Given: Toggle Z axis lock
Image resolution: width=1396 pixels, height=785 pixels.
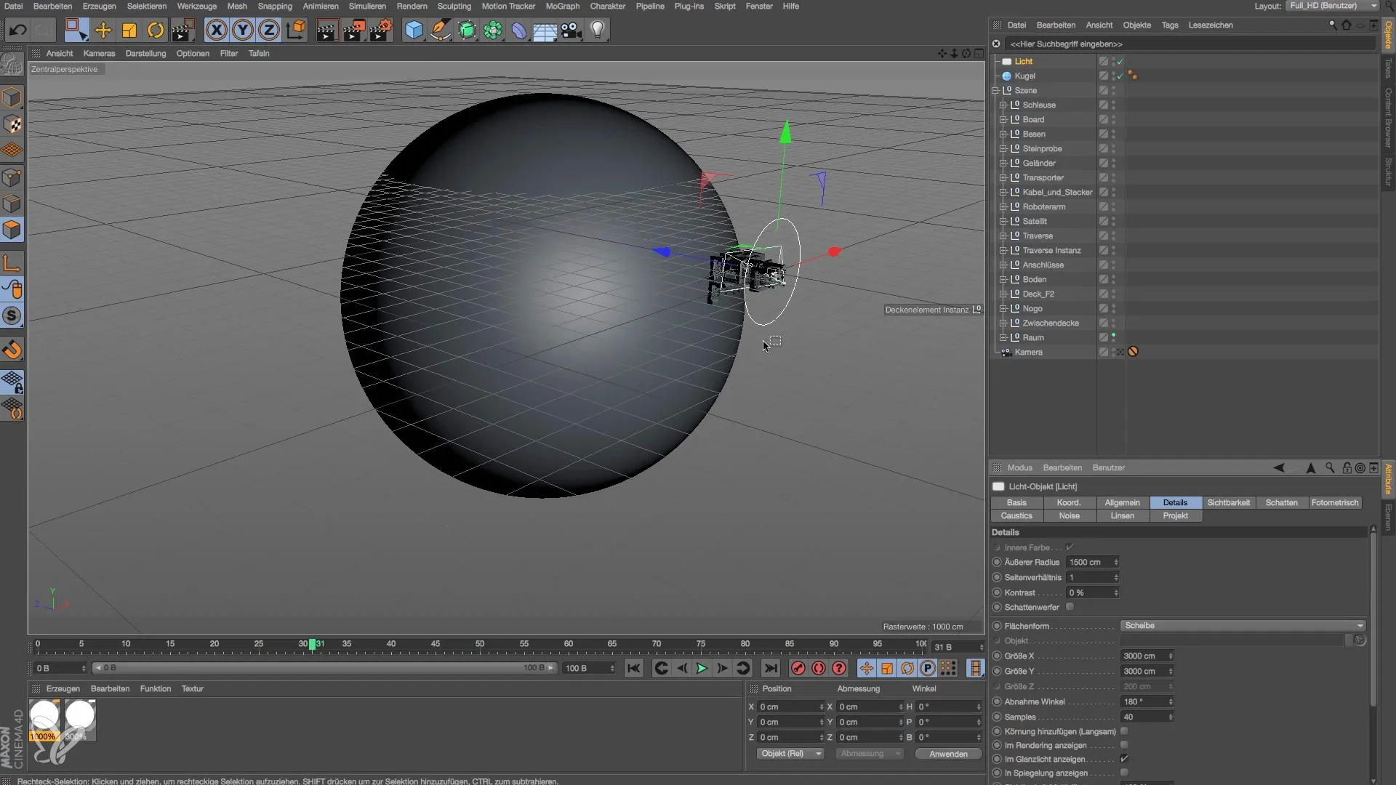Looking at the screenshot, I should coord(268,30).
